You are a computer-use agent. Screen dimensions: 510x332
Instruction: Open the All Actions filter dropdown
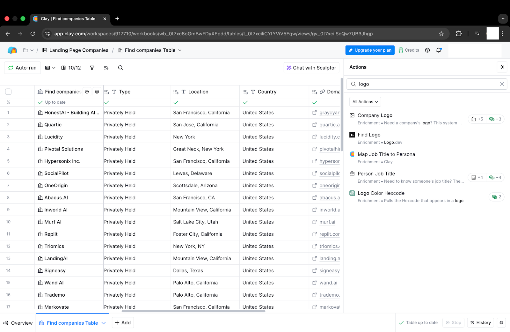pos(365,102)
